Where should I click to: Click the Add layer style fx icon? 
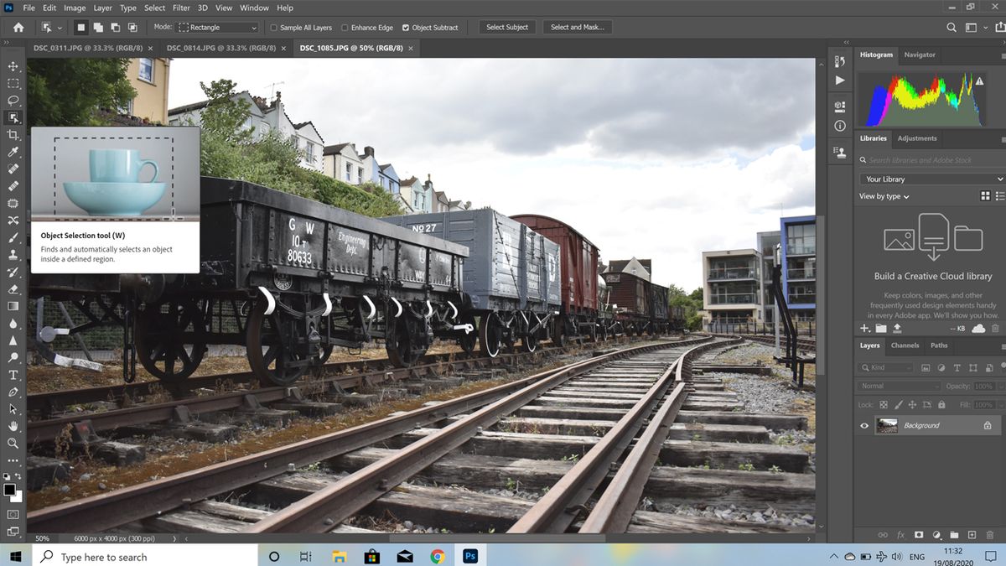coord(901,535)
